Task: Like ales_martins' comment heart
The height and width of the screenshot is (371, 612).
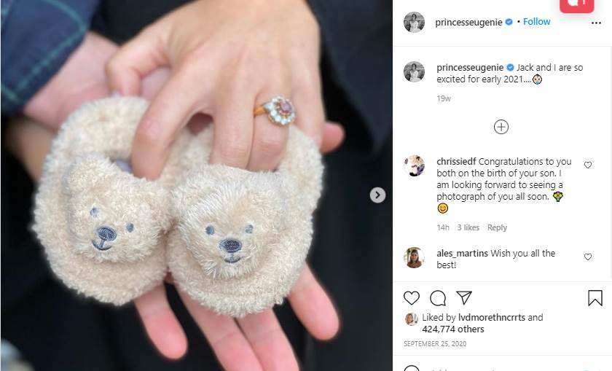Action: (588, 257)
